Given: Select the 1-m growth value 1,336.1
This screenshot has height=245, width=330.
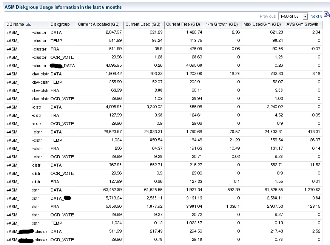Looking at the screenshot, I should click(x=233, y=206).
